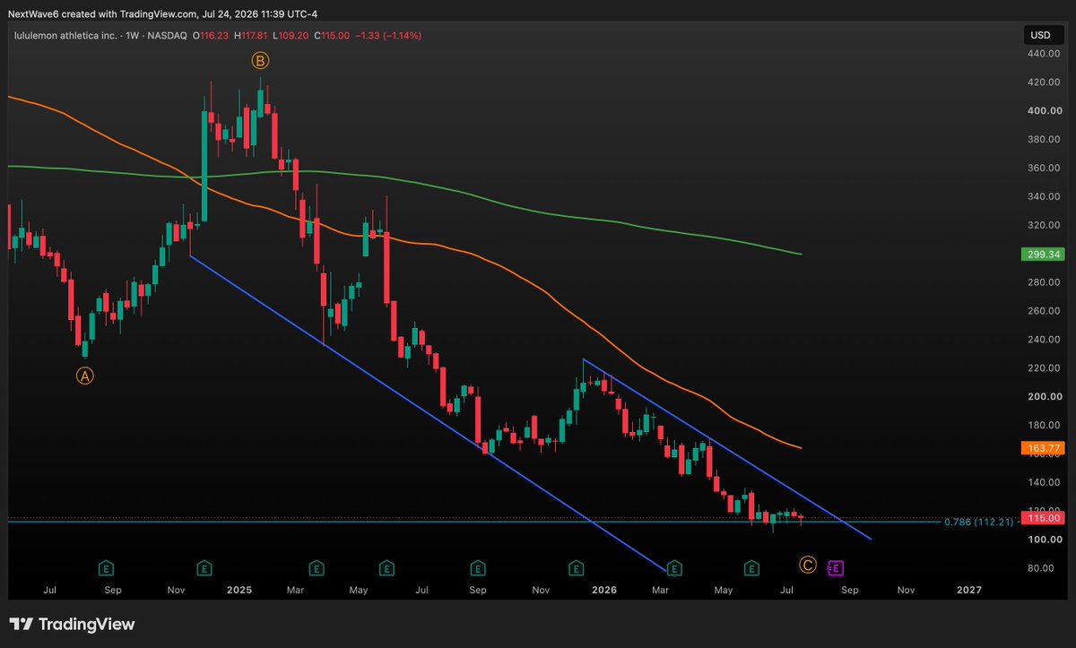
Task: Click the 2027 year label on time axis
Action: (969, 591)
